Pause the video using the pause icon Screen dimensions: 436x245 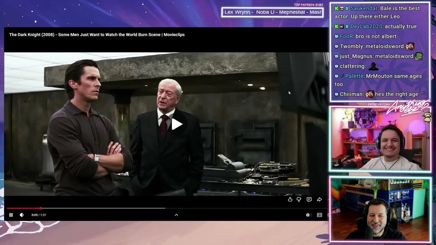[x=11, y=215]
